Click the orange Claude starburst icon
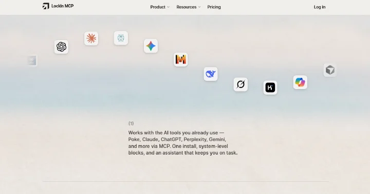This screenshot has height=194, width=370. 91,38
